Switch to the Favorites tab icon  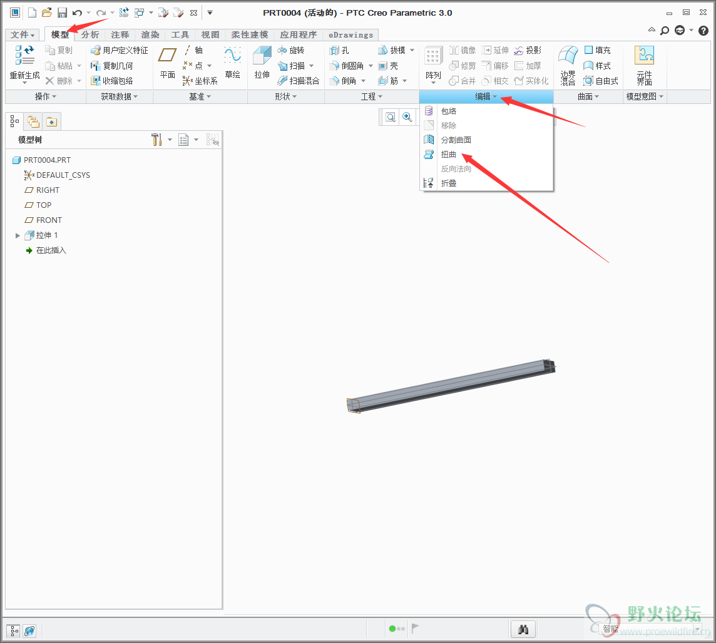(51, 122)
